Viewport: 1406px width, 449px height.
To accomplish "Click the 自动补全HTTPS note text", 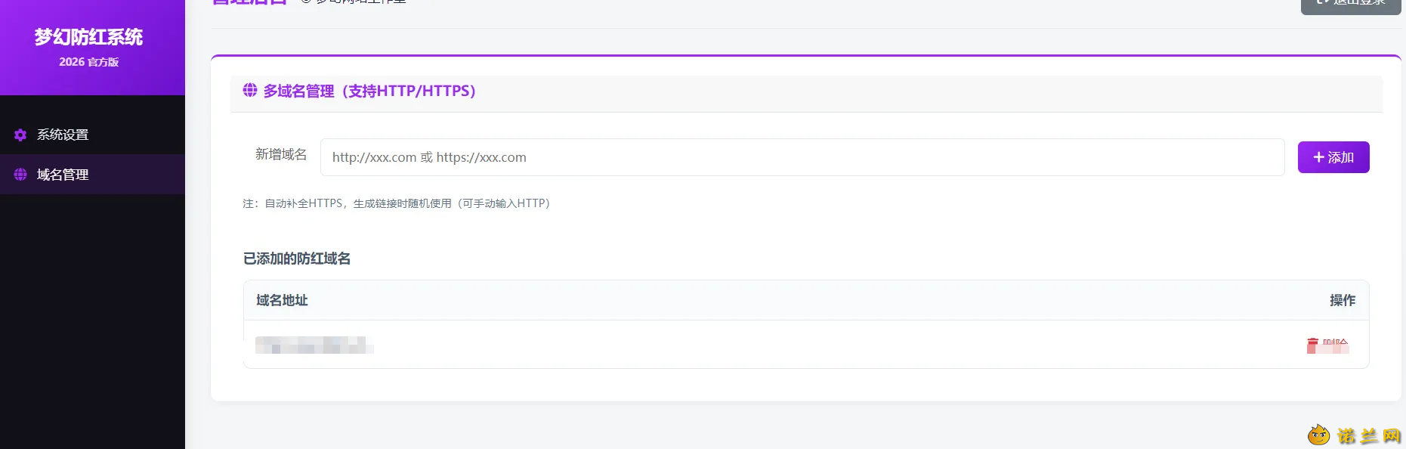I will point(397,203).
